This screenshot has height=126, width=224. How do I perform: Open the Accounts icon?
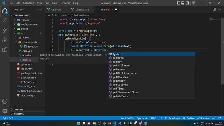(x=5, y=101)
